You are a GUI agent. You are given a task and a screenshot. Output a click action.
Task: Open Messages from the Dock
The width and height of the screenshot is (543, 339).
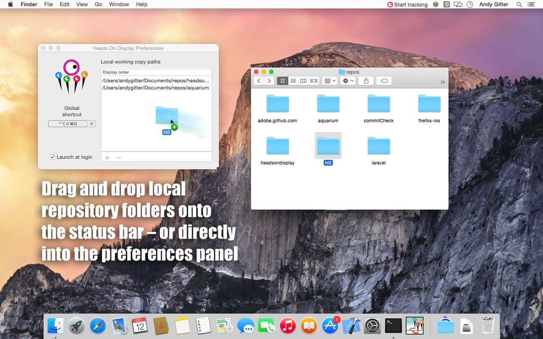(246, 326)
